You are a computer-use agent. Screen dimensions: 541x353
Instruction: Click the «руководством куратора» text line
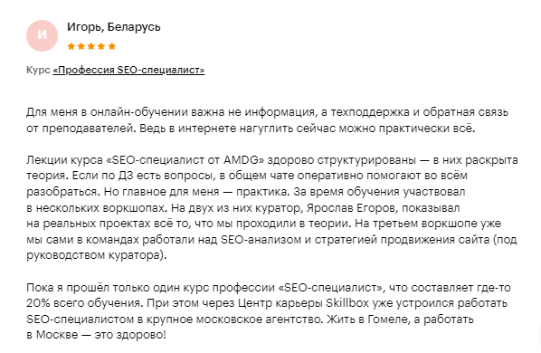pyautogui.click(x=96, y=255)
